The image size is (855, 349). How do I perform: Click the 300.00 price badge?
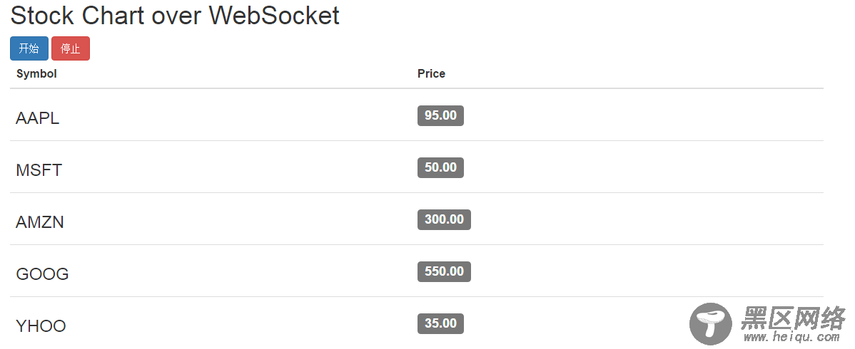pos(444,219)
